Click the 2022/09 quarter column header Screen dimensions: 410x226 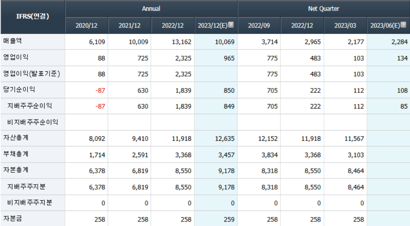[x=259, y=26]
